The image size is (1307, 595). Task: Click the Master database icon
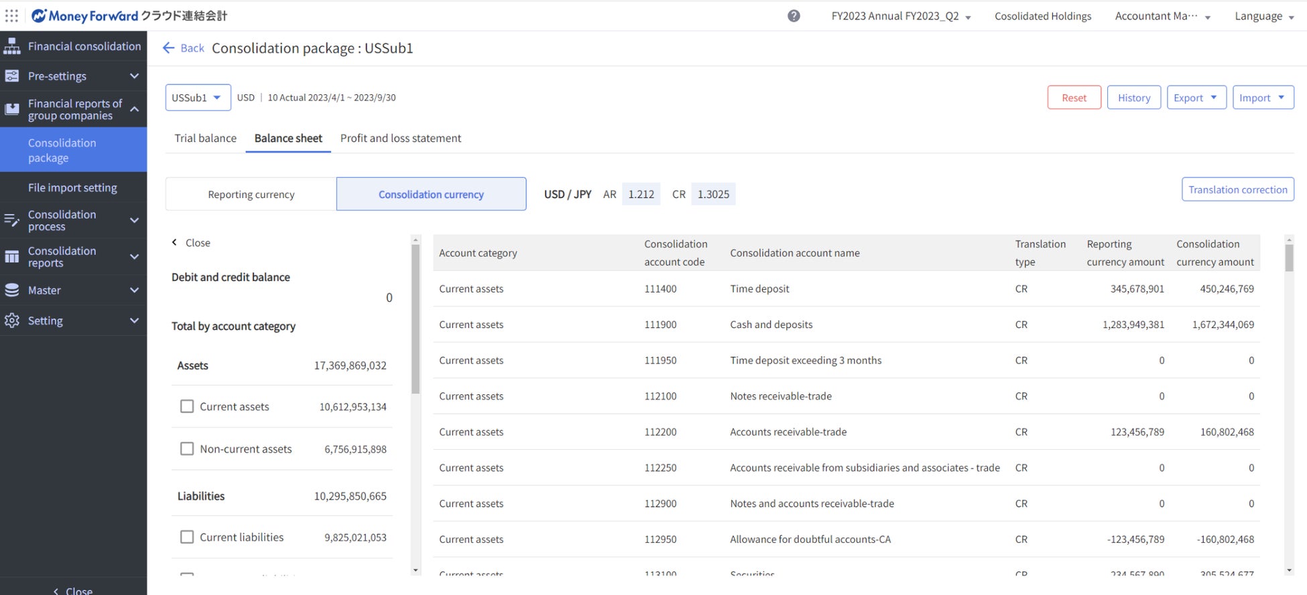(12, 290)
